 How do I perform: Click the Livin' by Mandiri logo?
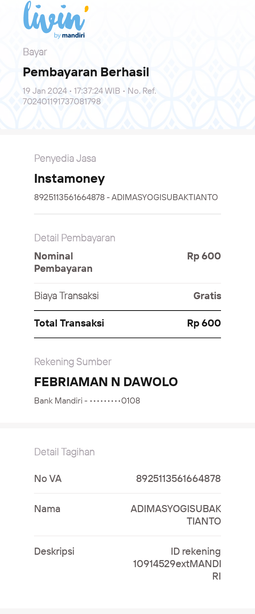[56, 20]
